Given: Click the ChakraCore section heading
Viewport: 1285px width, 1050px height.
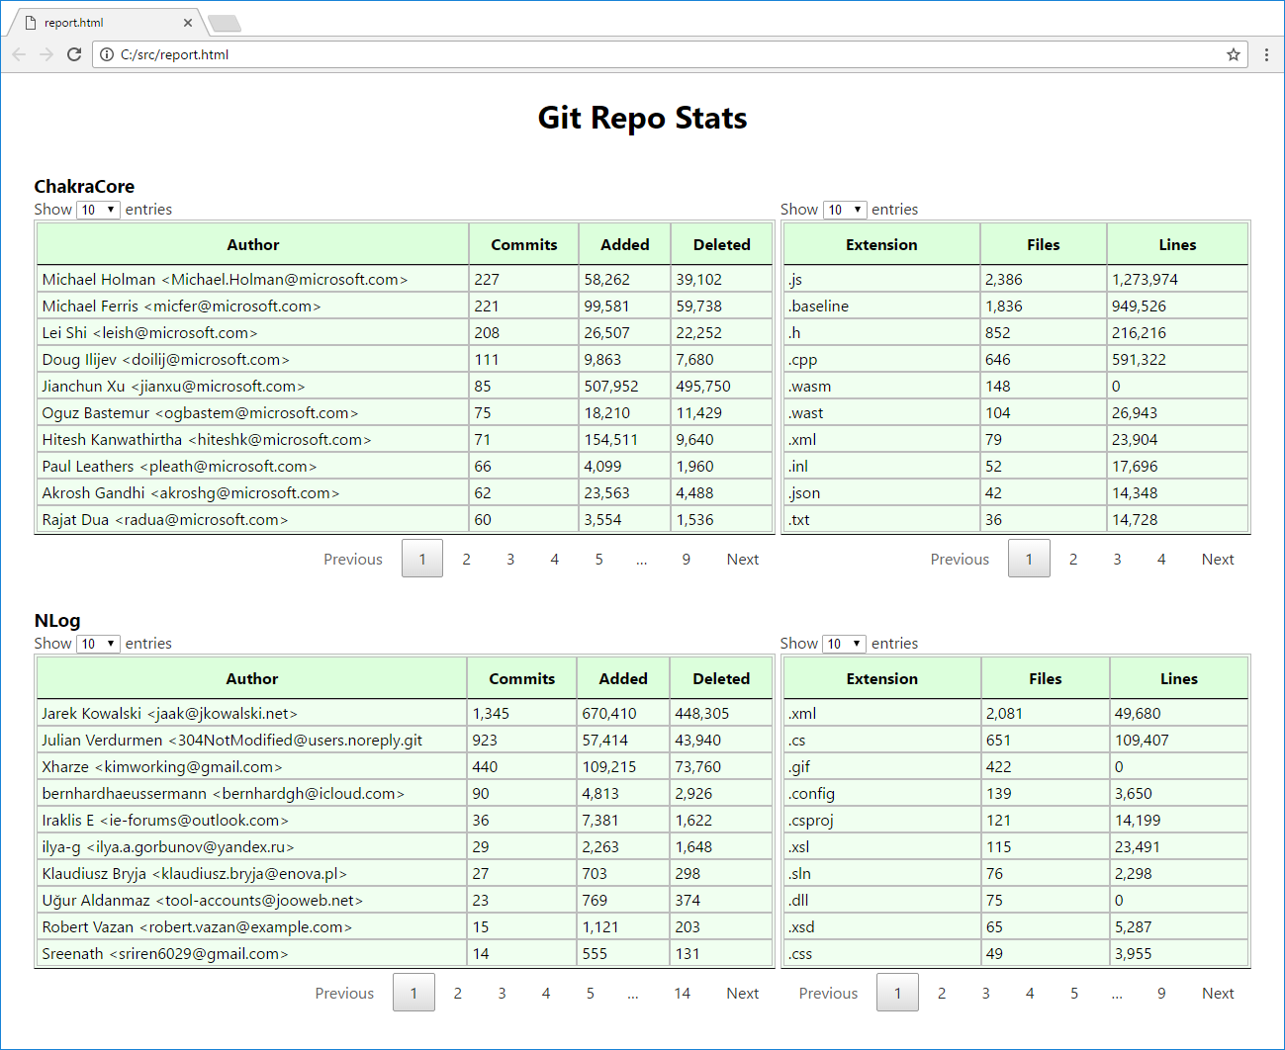Looking at the screenshot, I should tap(84, 186).
